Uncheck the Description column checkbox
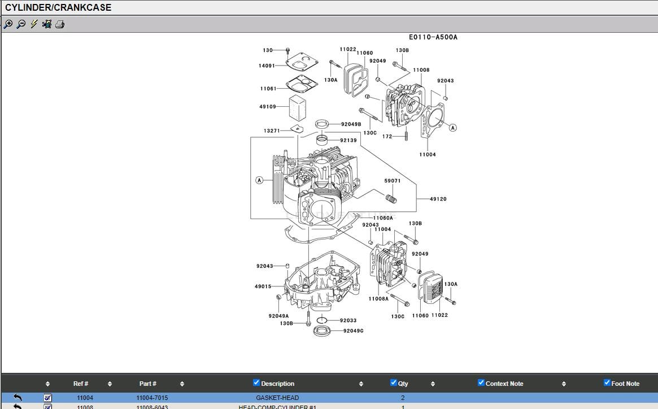 [256, 383]
